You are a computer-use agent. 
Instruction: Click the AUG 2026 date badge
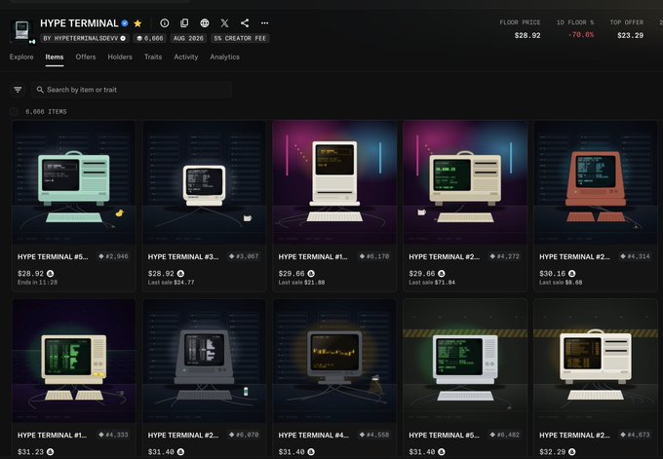(x=188, y=38)
